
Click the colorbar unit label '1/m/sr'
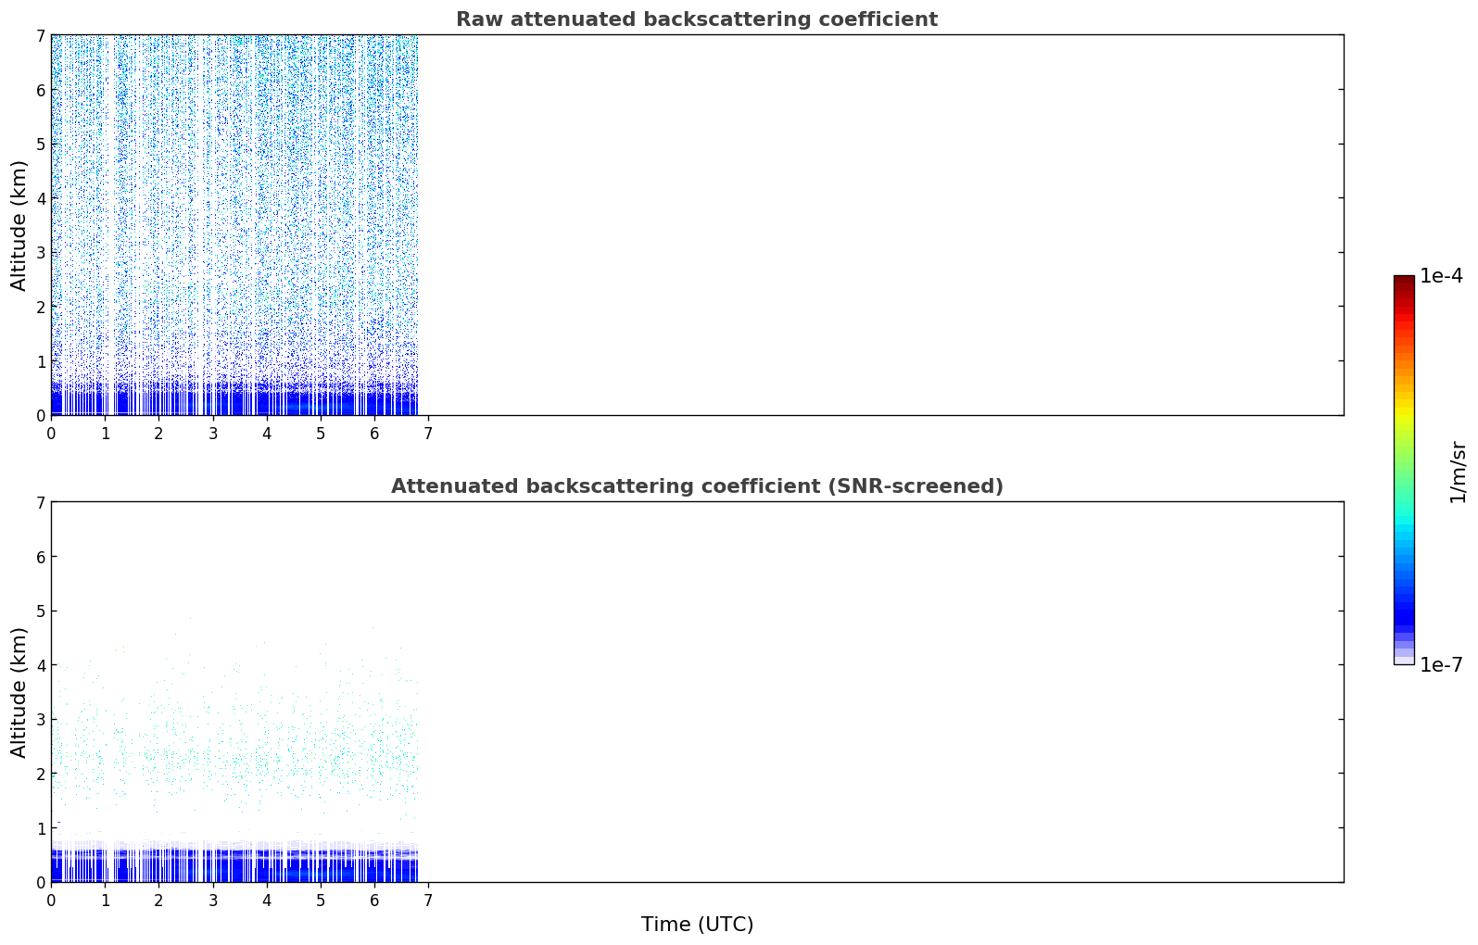1458,472
